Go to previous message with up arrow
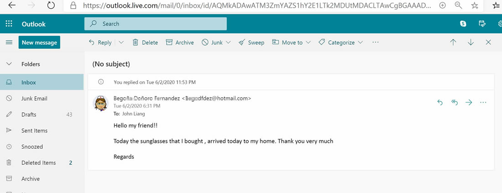 point(453,42)
